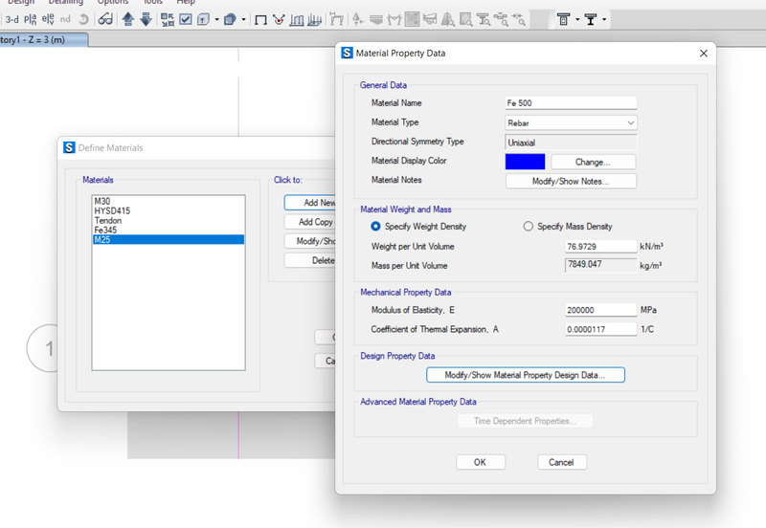Set Plan view from toolbar
The width and height of the screenshot is (766, 528).
click(30, 19)
